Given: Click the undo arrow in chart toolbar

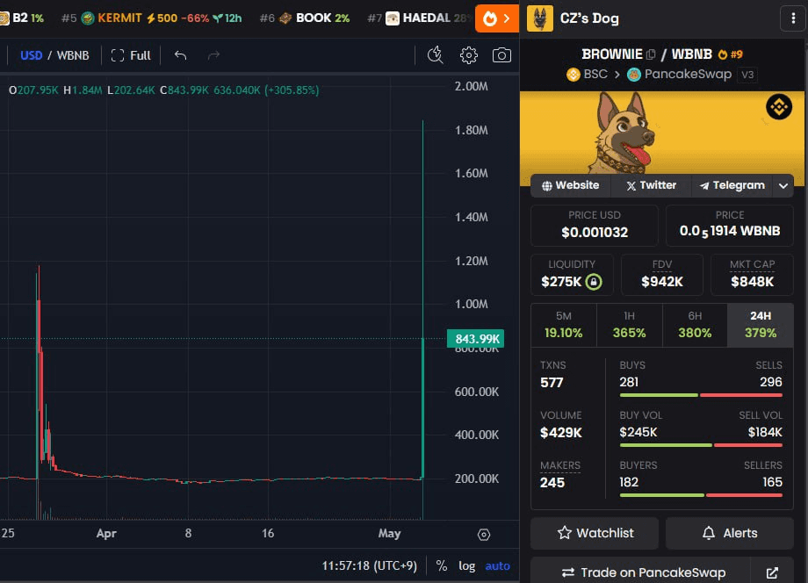Looking at the screenshot, I should (180, 55).
